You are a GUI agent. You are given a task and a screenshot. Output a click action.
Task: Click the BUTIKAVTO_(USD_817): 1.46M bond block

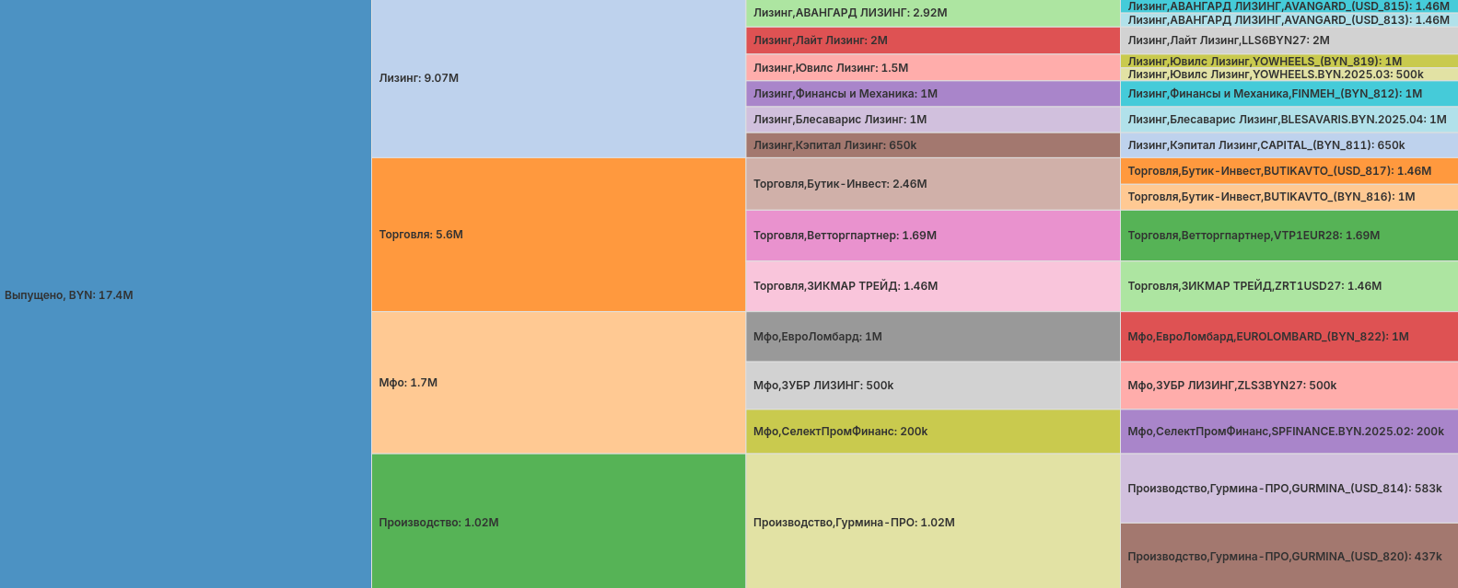point(1289,171)
